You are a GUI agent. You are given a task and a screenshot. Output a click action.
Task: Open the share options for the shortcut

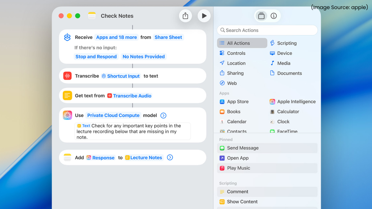pyautogui.click(x=185, y=16)
